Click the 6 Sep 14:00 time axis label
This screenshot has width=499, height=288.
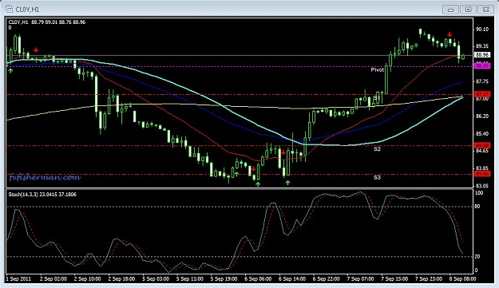[x=292, y=278]
